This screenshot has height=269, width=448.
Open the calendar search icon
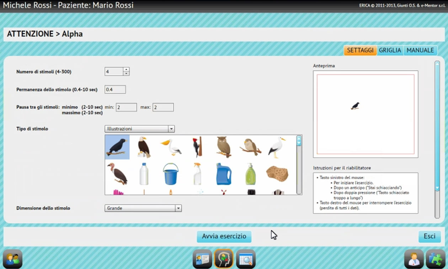click(246, 259)
